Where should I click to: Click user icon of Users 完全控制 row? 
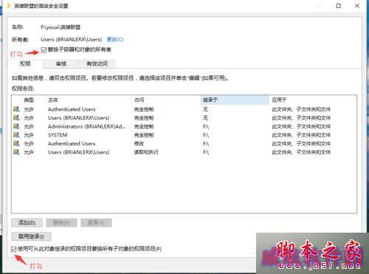click(16, 117)
